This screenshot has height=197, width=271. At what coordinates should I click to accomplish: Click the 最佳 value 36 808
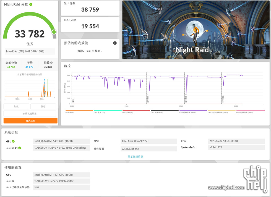pos(48,67)
